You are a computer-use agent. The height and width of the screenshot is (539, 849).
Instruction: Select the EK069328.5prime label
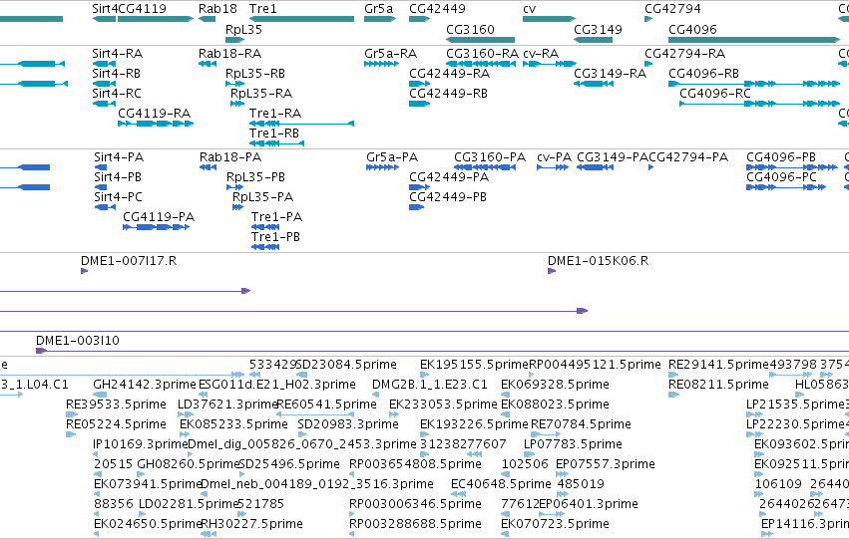coord(555,385)
